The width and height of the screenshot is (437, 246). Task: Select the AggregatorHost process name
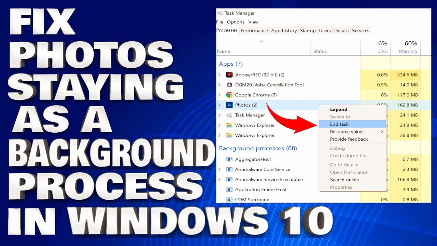click(253, 159)
